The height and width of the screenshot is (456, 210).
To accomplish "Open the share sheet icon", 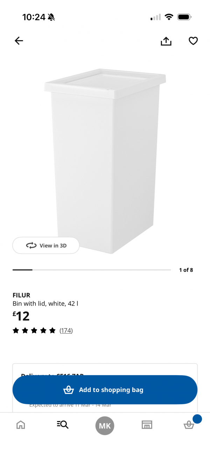I will pyautogui.click(x=166, y=41).
